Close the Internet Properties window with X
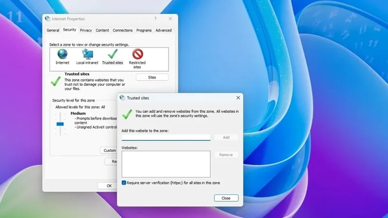Viewport: 388px width, 218px height. click(x=170, y=18)
